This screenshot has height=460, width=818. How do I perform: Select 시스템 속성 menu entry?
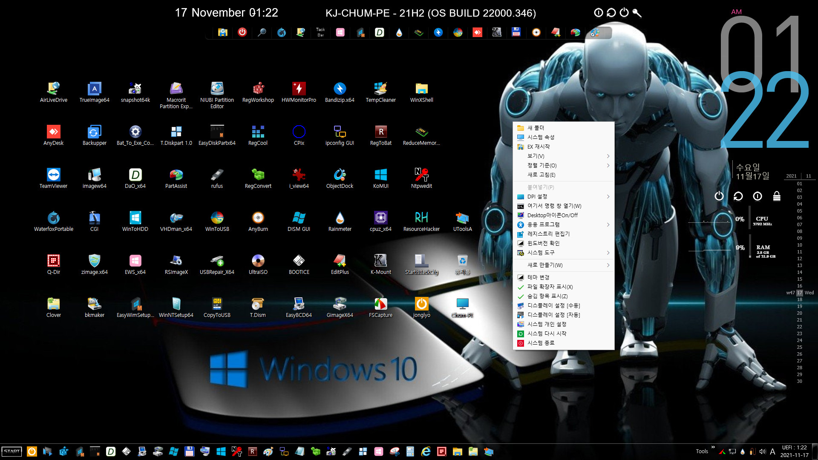[x=563, y=137]
